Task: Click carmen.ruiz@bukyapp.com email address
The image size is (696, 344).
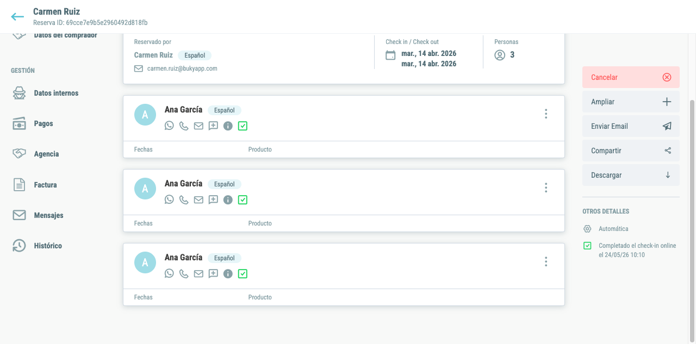Action: click(182, 68)
